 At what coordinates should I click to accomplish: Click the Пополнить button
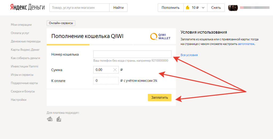coord(170,8)
